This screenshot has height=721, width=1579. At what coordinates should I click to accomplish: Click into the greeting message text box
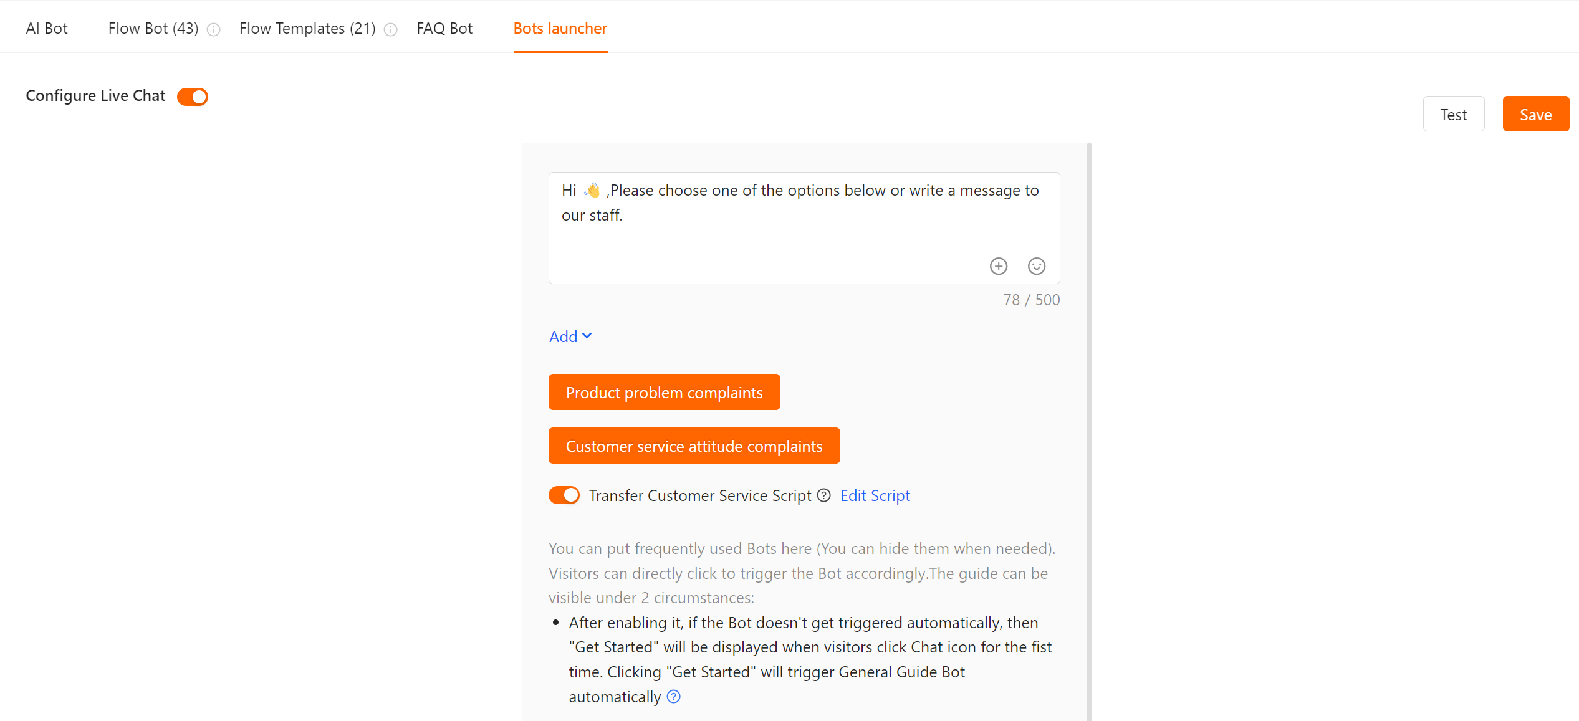click(x=804, y=228)
